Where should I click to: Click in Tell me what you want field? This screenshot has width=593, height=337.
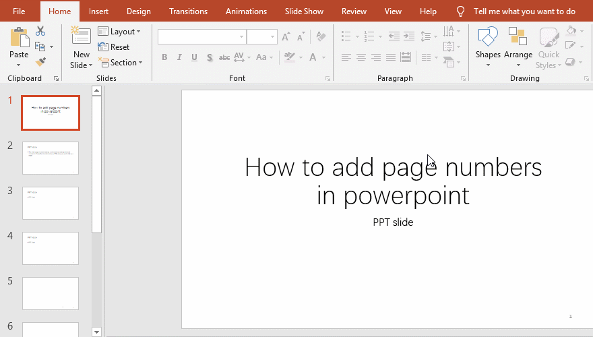(x=524, y=11)
